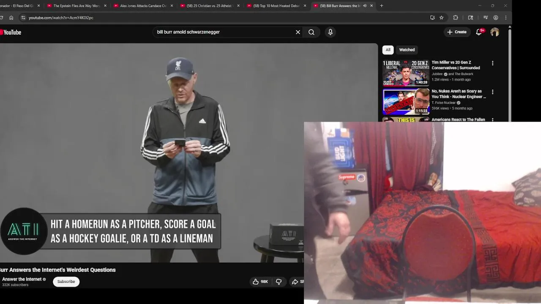The width and height of the screenshot is (541, 304).
Task: Click the search magnifier button
Action: tap(311, 32)
